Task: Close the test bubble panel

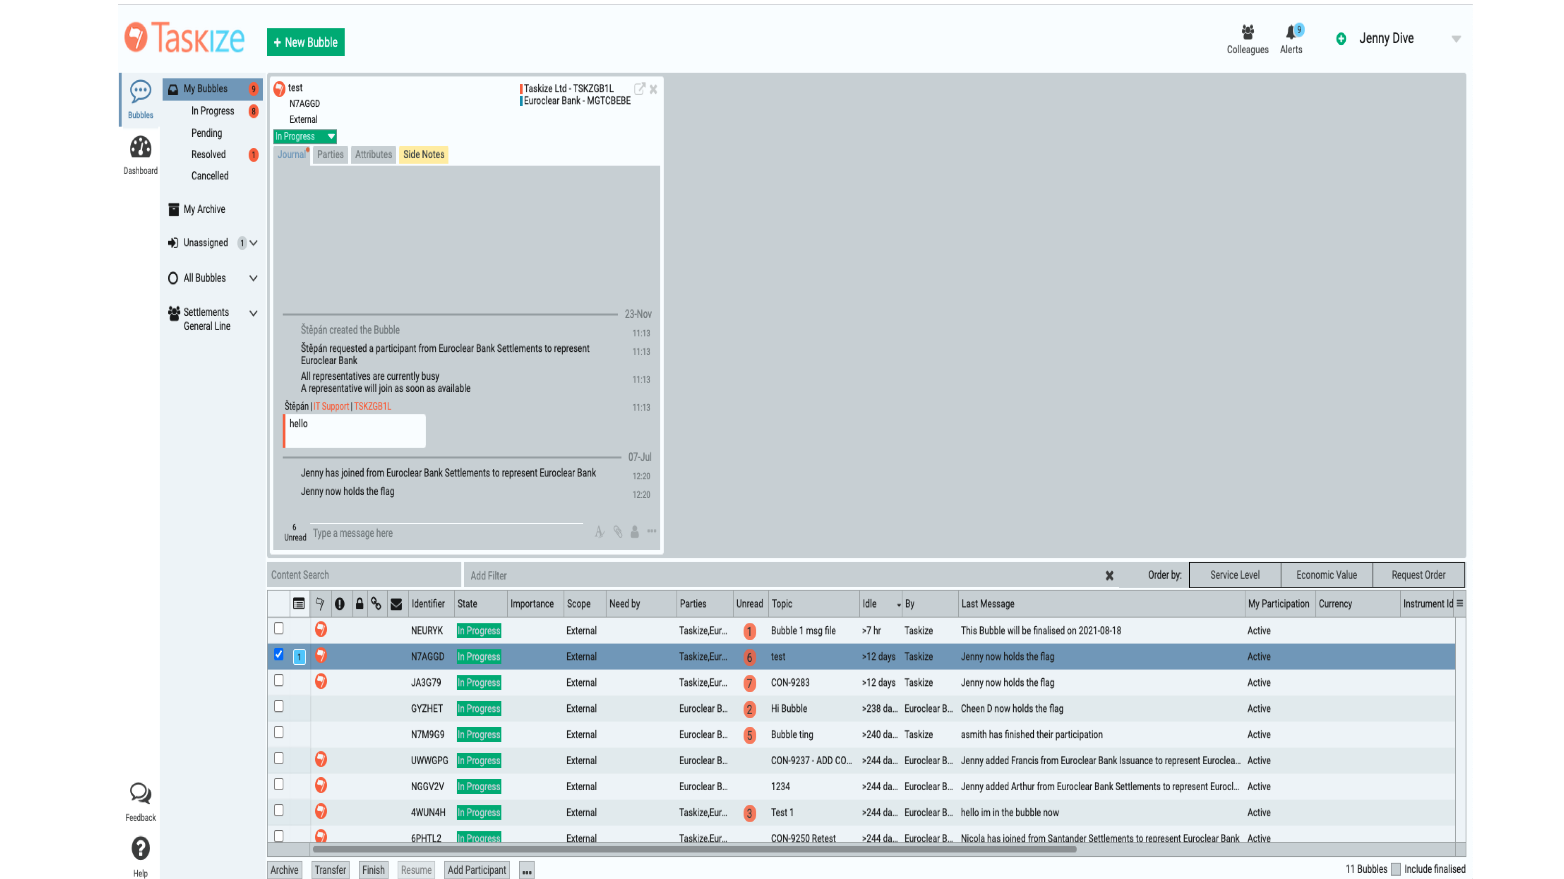Action: click(653, 89)
